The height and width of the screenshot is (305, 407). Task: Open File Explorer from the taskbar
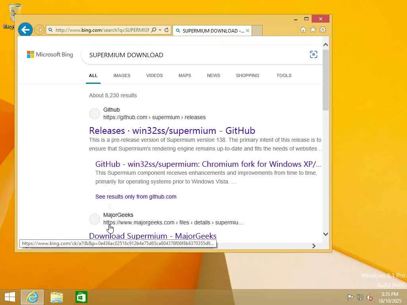click(56, 297)
